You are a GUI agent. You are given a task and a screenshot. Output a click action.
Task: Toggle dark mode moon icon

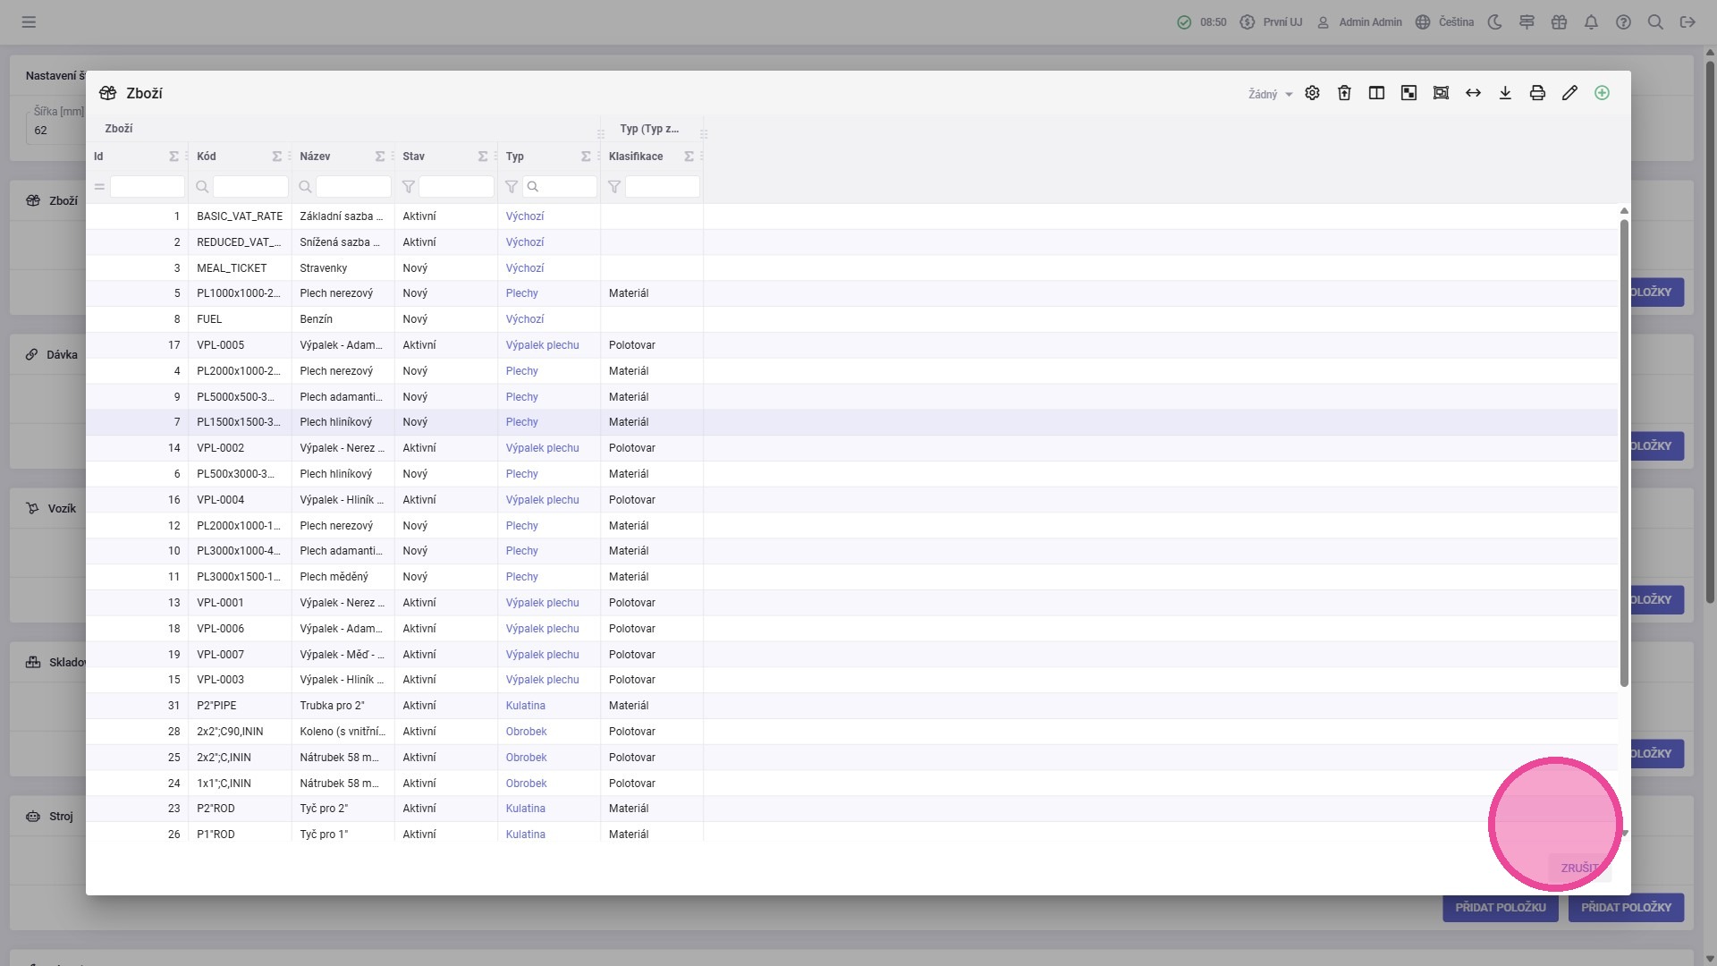click(1494, 22)
